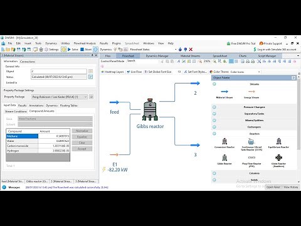
Task: Select the feed stream arrow on flowsheet
Action: coord(114,102)
